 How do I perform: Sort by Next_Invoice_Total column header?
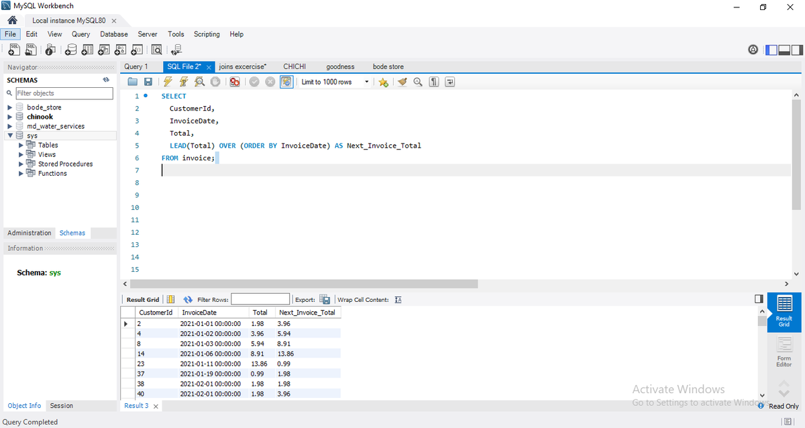click(307, 313)
